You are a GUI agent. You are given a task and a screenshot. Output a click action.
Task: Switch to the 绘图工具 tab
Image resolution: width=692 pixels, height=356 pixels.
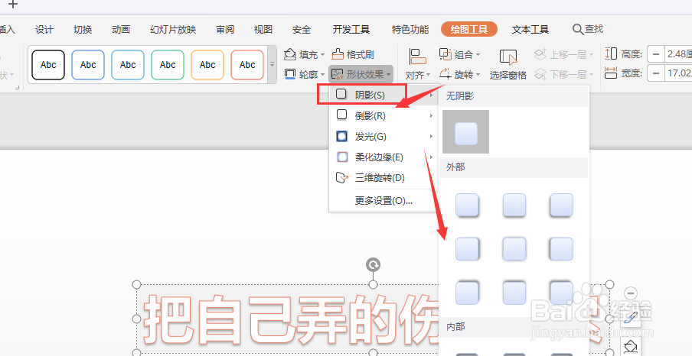tap(469, 30)
